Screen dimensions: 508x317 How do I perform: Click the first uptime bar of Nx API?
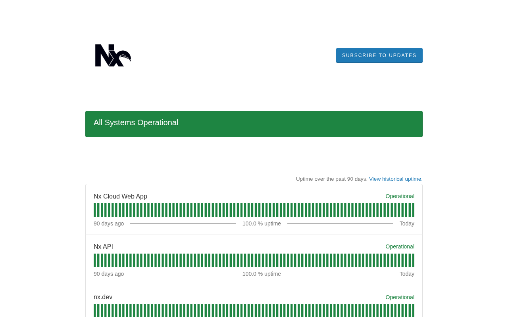[94, 260]
